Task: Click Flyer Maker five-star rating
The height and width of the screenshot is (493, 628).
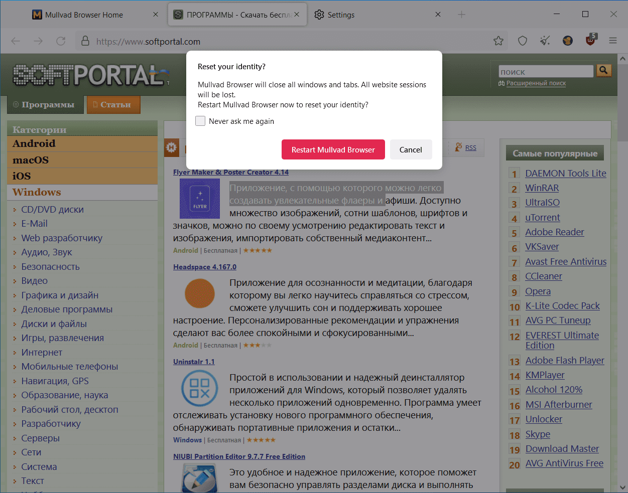Action: pyautogui.click(x=258, y=250)
